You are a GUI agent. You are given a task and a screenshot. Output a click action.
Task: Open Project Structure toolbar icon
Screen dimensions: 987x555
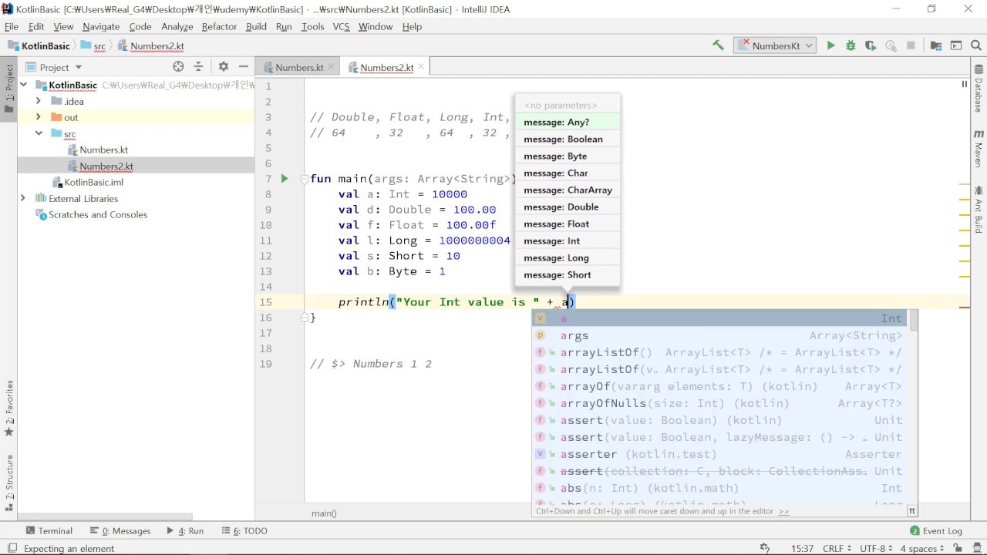(936, 45)
